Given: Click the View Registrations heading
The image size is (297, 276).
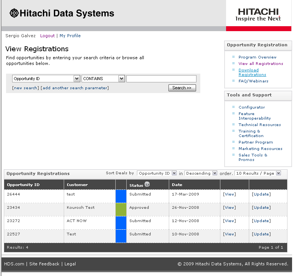Looking at the screenshot, I should [x=37, y=49].
